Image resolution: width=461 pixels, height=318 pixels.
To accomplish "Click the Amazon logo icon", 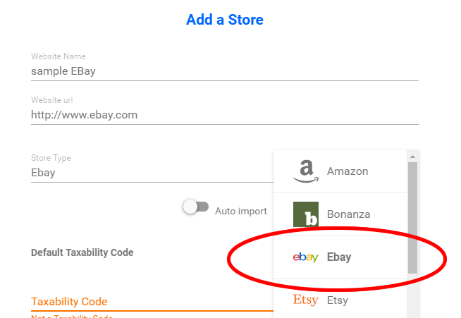I will 306,171.
